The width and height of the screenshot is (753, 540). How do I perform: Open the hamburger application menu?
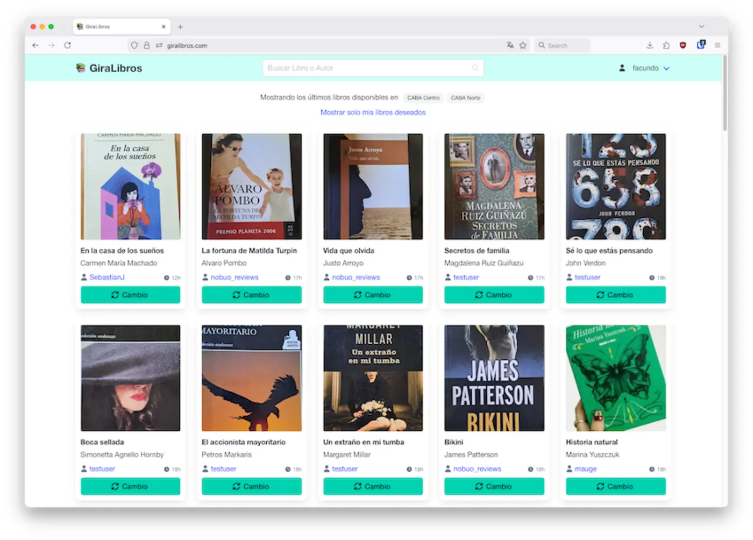(x=718, y=46)
